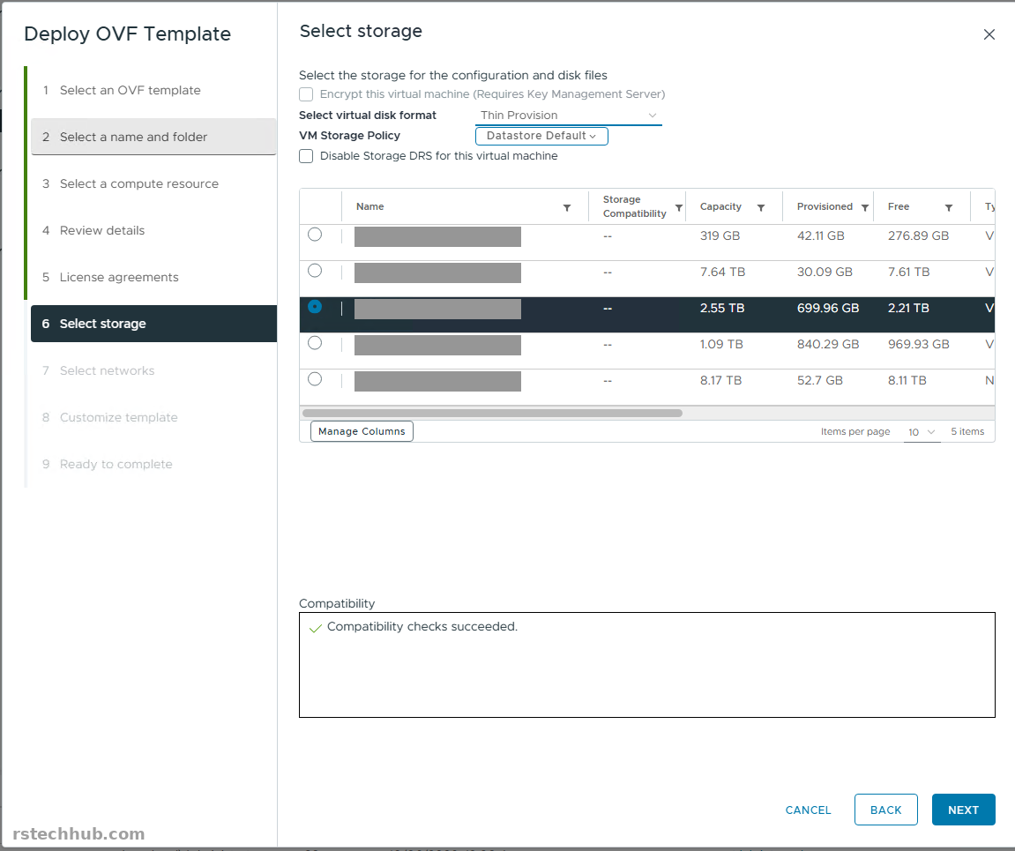Click the 52.7 GB provisioned cell
This screenshot has height=851, width=1015.
[x=819, y=380]
